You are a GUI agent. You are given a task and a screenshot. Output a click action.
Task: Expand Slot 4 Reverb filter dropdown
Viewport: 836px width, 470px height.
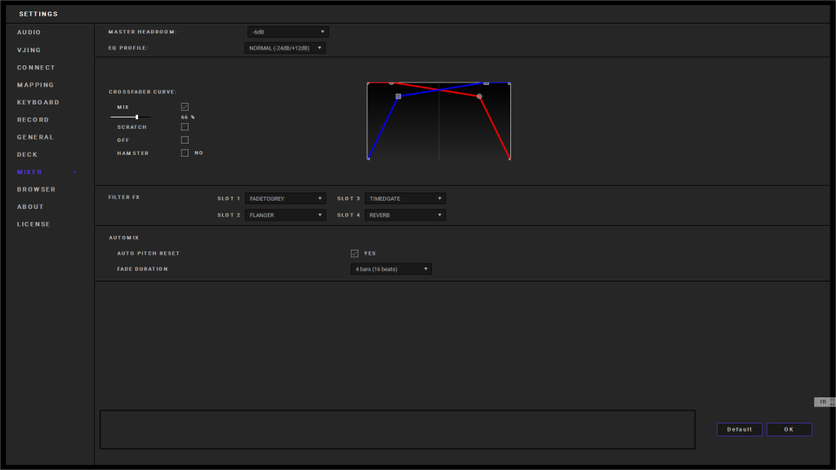pos(405,215)
